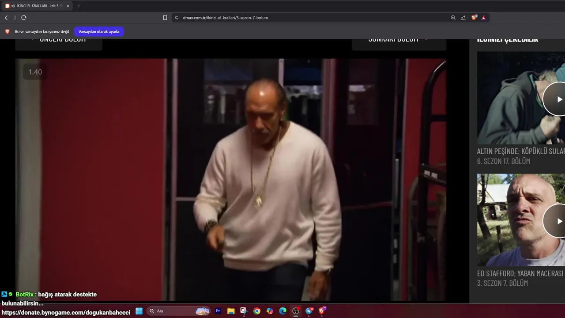Click the 1.40 speed badge on video
565x318 pixels.
click(x=35, y=72)
